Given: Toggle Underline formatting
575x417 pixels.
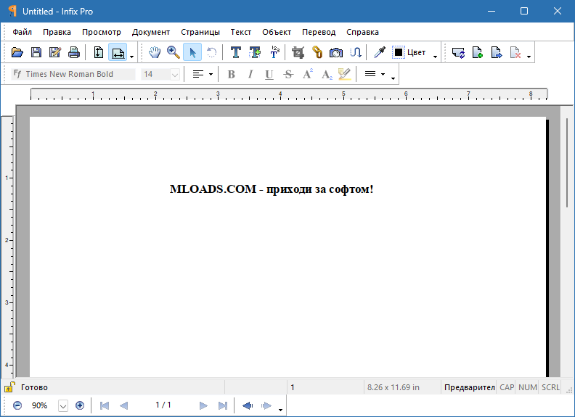Looking at the screenshot, I should [269, 75].
